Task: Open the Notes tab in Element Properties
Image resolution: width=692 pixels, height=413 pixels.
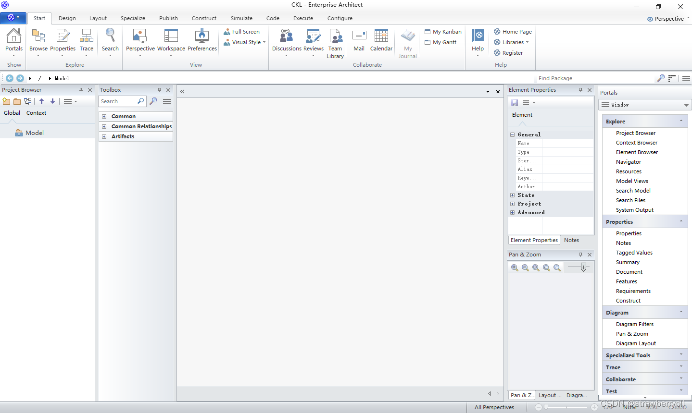Action: click(x=571, y=240)
